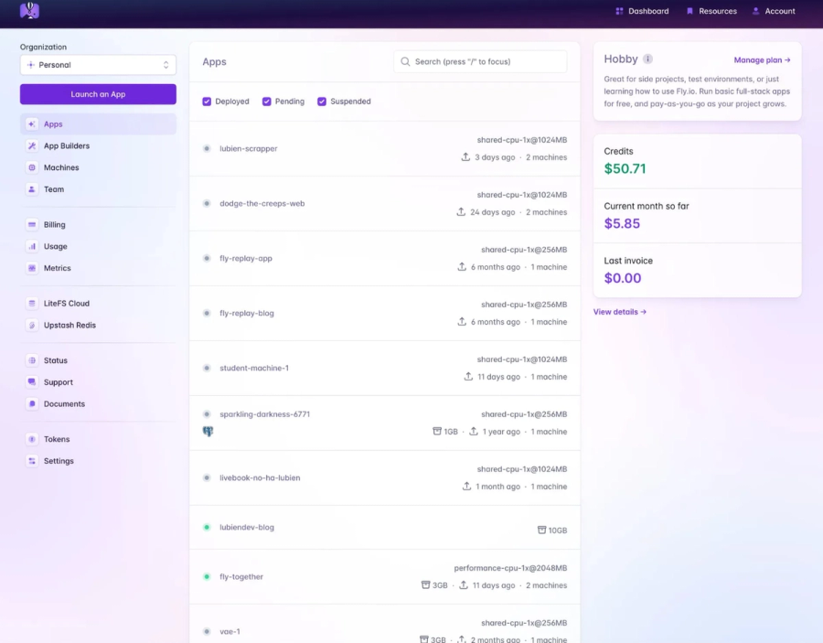Image resolution: width=823 pixels, height=643 pixels.
Task: Open the sparkling-darkness-6771 app
Action: click(385, 423)
